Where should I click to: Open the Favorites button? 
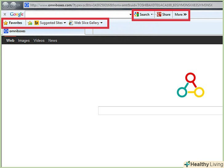click(x=13, y=23)
